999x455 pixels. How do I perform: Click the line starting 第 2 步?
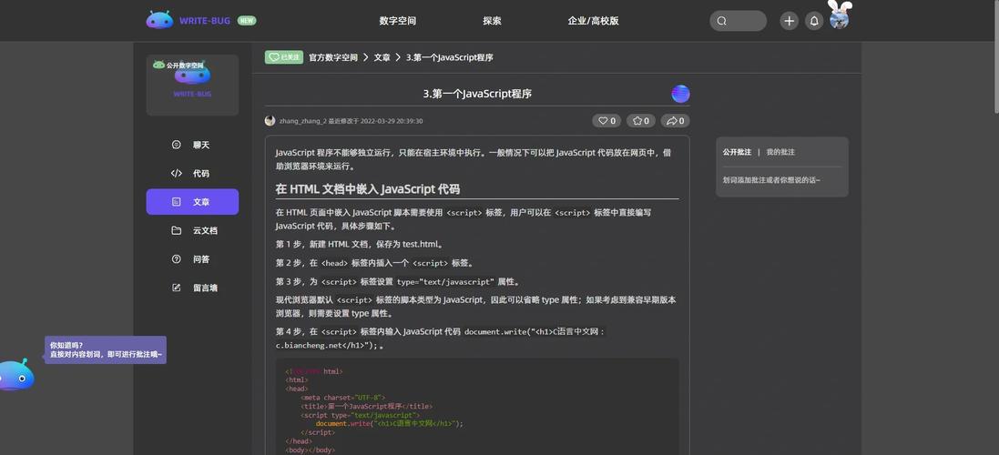pos(374,263)
